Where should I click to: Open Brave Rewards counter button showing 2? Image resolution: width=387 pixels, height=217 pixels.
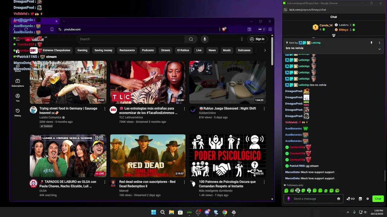point(261,29)
